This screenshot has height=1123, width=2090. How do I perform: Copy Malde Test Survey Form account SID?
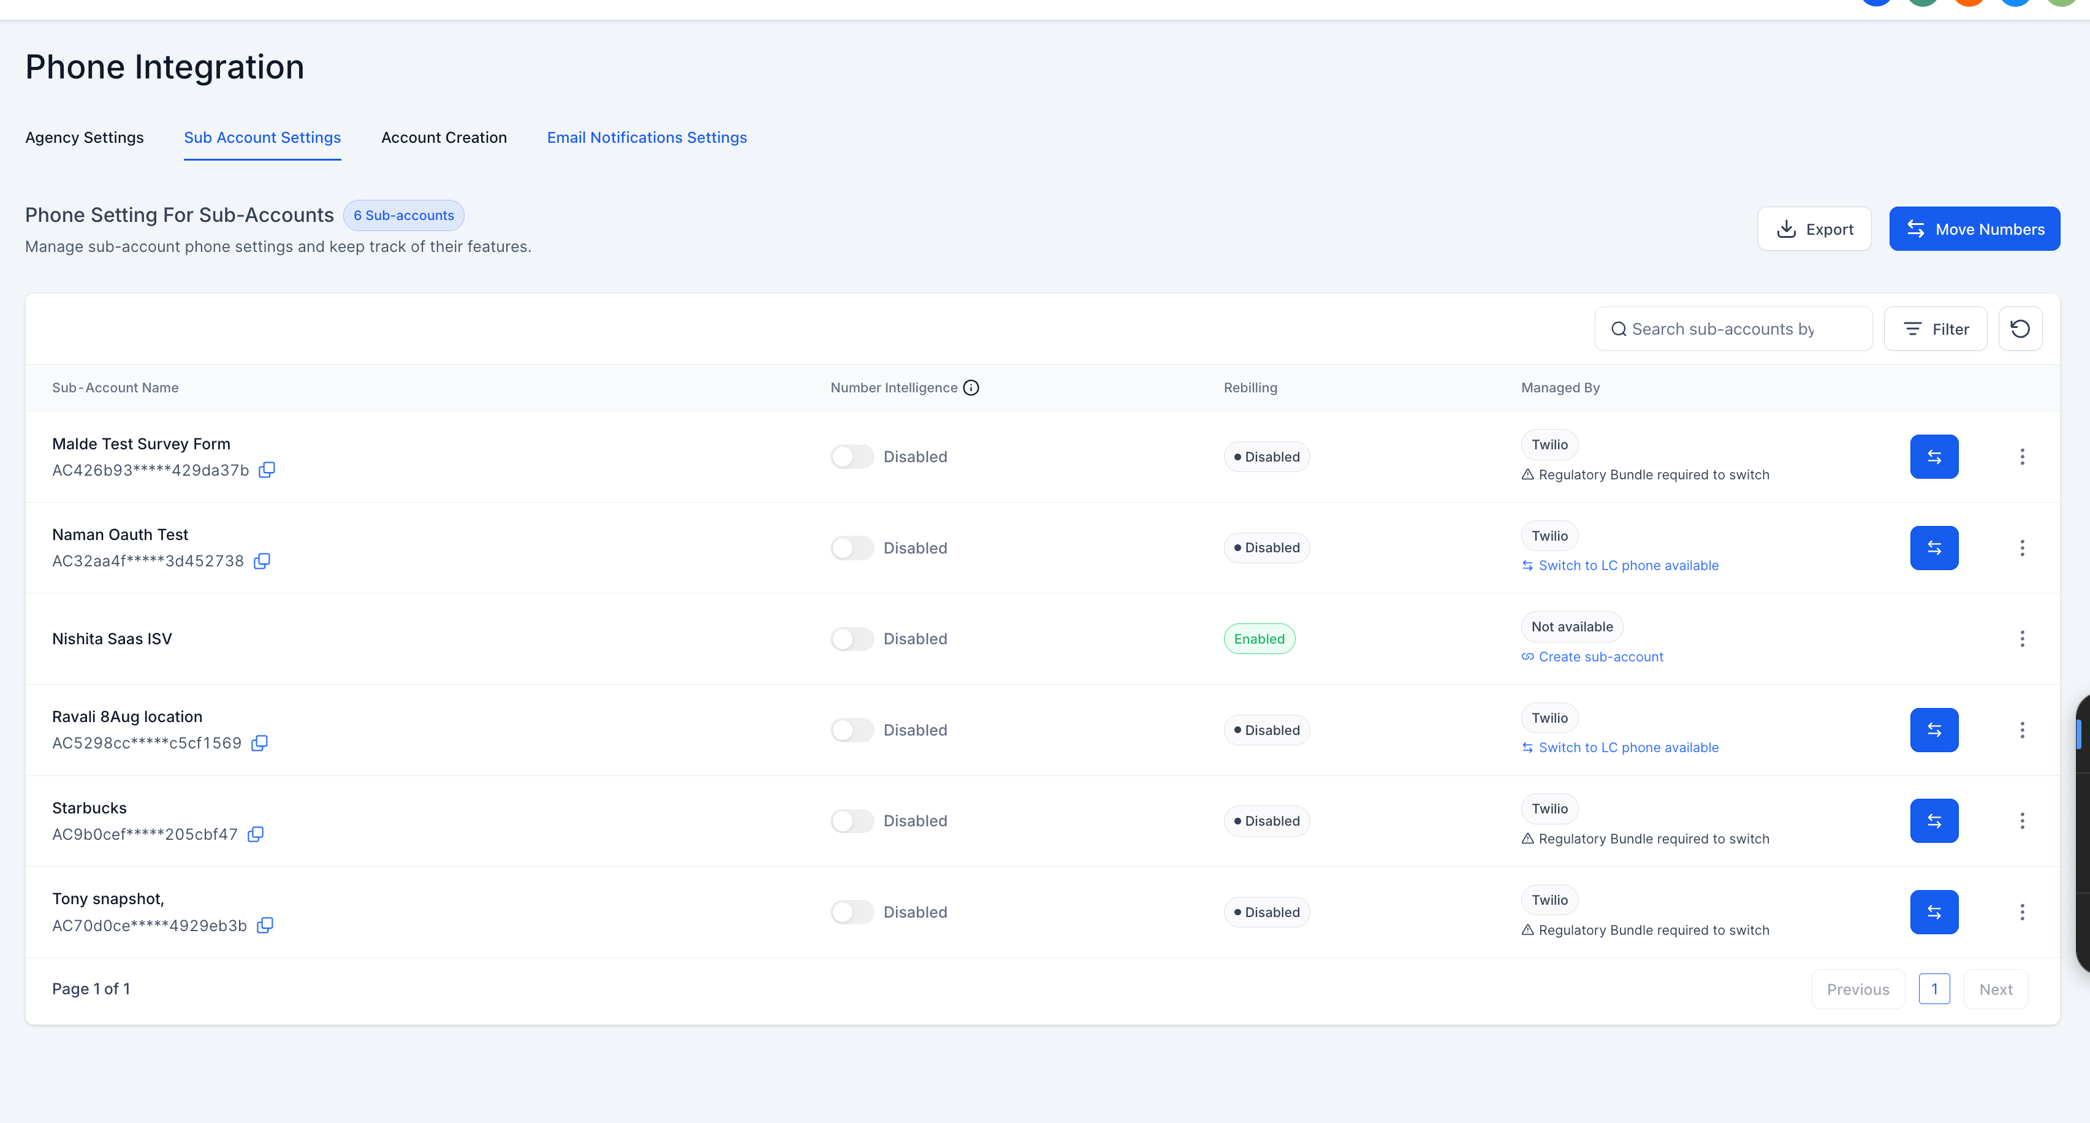tap(267, 470)
